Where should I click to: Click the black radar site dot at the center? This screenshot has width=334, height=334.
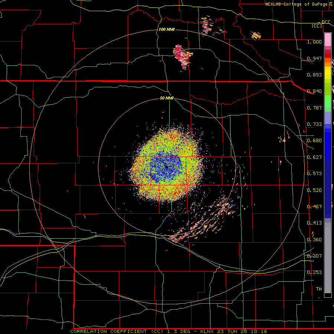(x=167, y=167)
